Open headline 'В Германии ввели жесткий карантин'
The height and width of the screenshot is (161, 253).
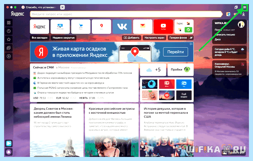71,83
